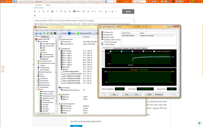Screen dimensions: 203x127
Task: Toggle bold formatting in the forum editor
Action: 35,11
